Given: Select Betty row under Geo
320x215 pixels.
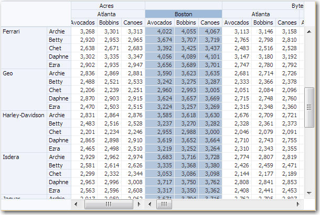Looking at the screenshot, I should click(x=59, y=82).
